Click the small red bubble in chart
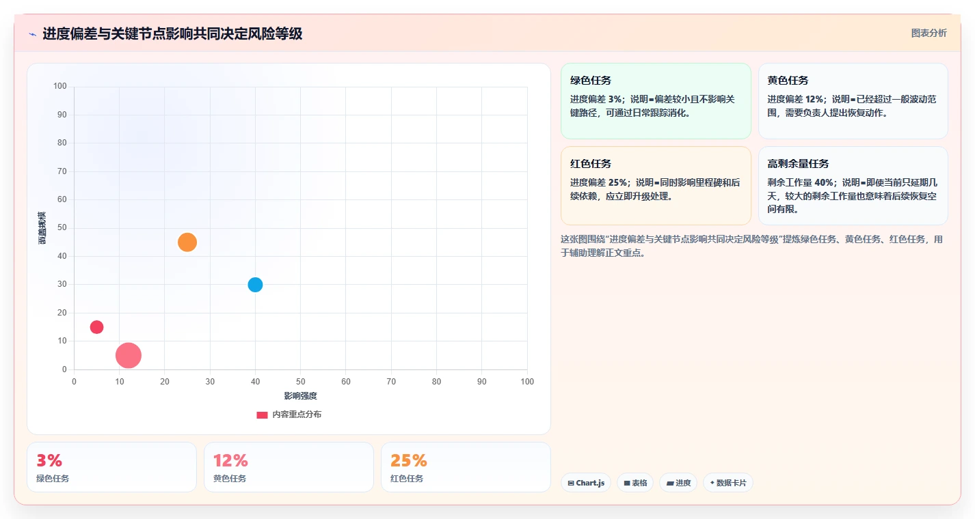The width and height of the screenshot is (975, 519). (96, 327)
